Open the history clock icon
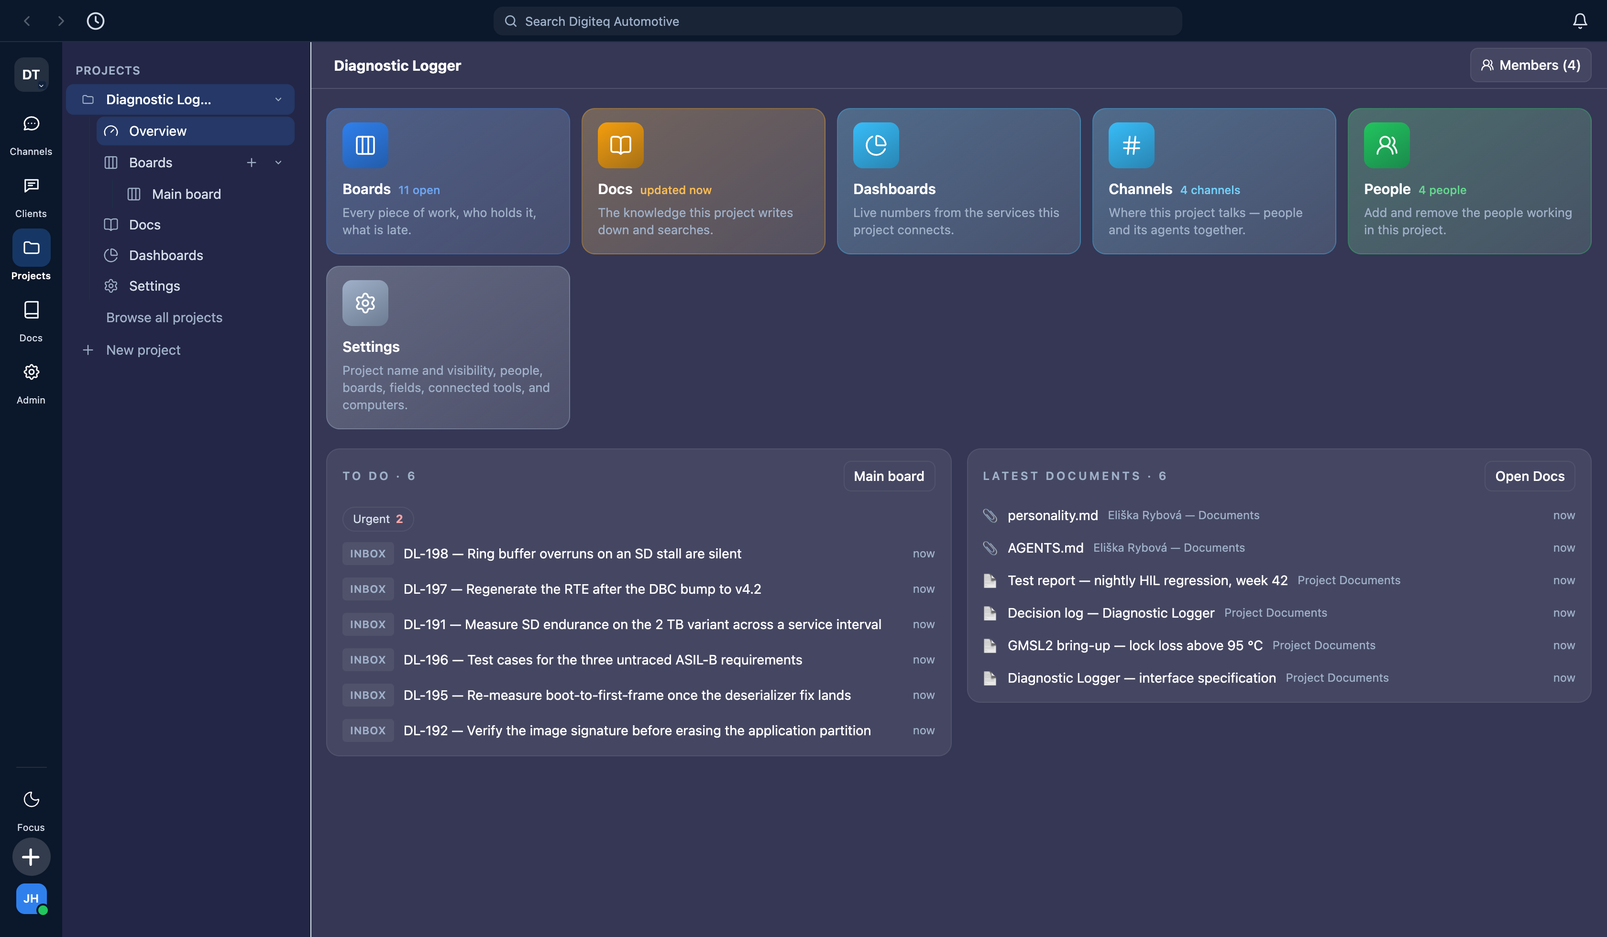Viewport: 1607px width, 937px height. (x=96, y=21)
